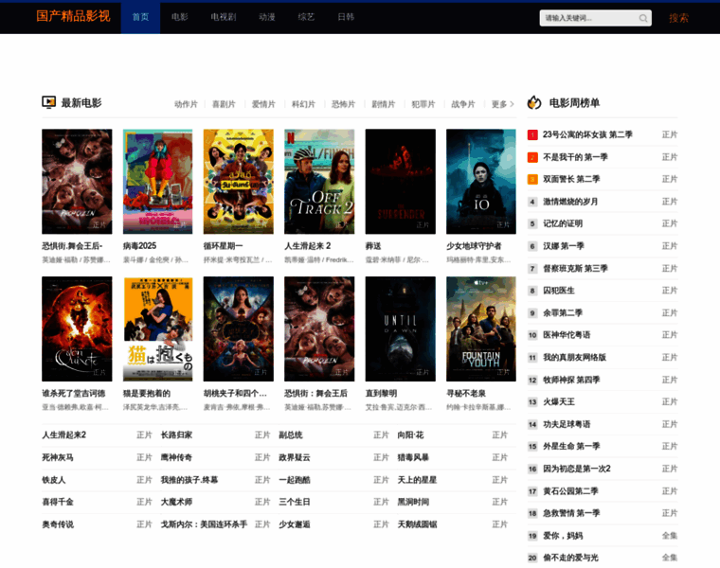The width and height of the screenshot is (720, 568).
Task: Click the 寻秘不老泉 title text
Action: [466, 393]
